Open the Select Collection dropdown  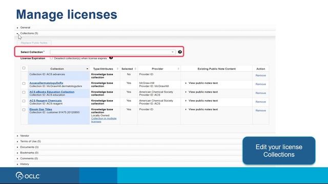click(113, 52)
